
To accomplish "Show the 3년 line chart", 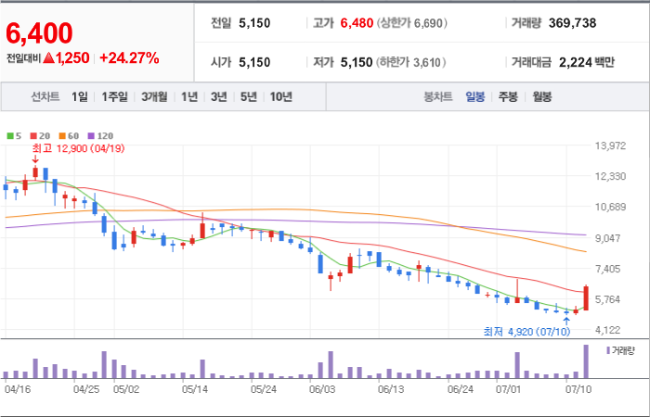I will (219, 97).
